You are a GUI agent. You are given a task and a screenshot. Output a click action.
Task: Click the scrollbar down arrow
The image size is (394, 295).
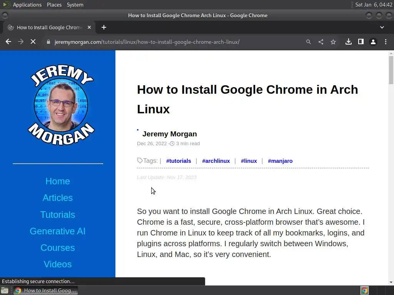click(x=391, y=282)
